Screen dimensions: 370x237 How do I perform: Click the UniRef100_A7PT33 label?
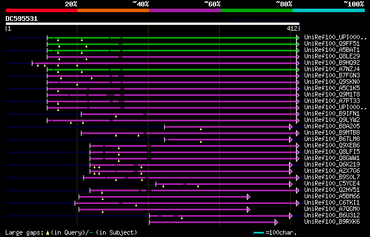click(x=332, y=101)
